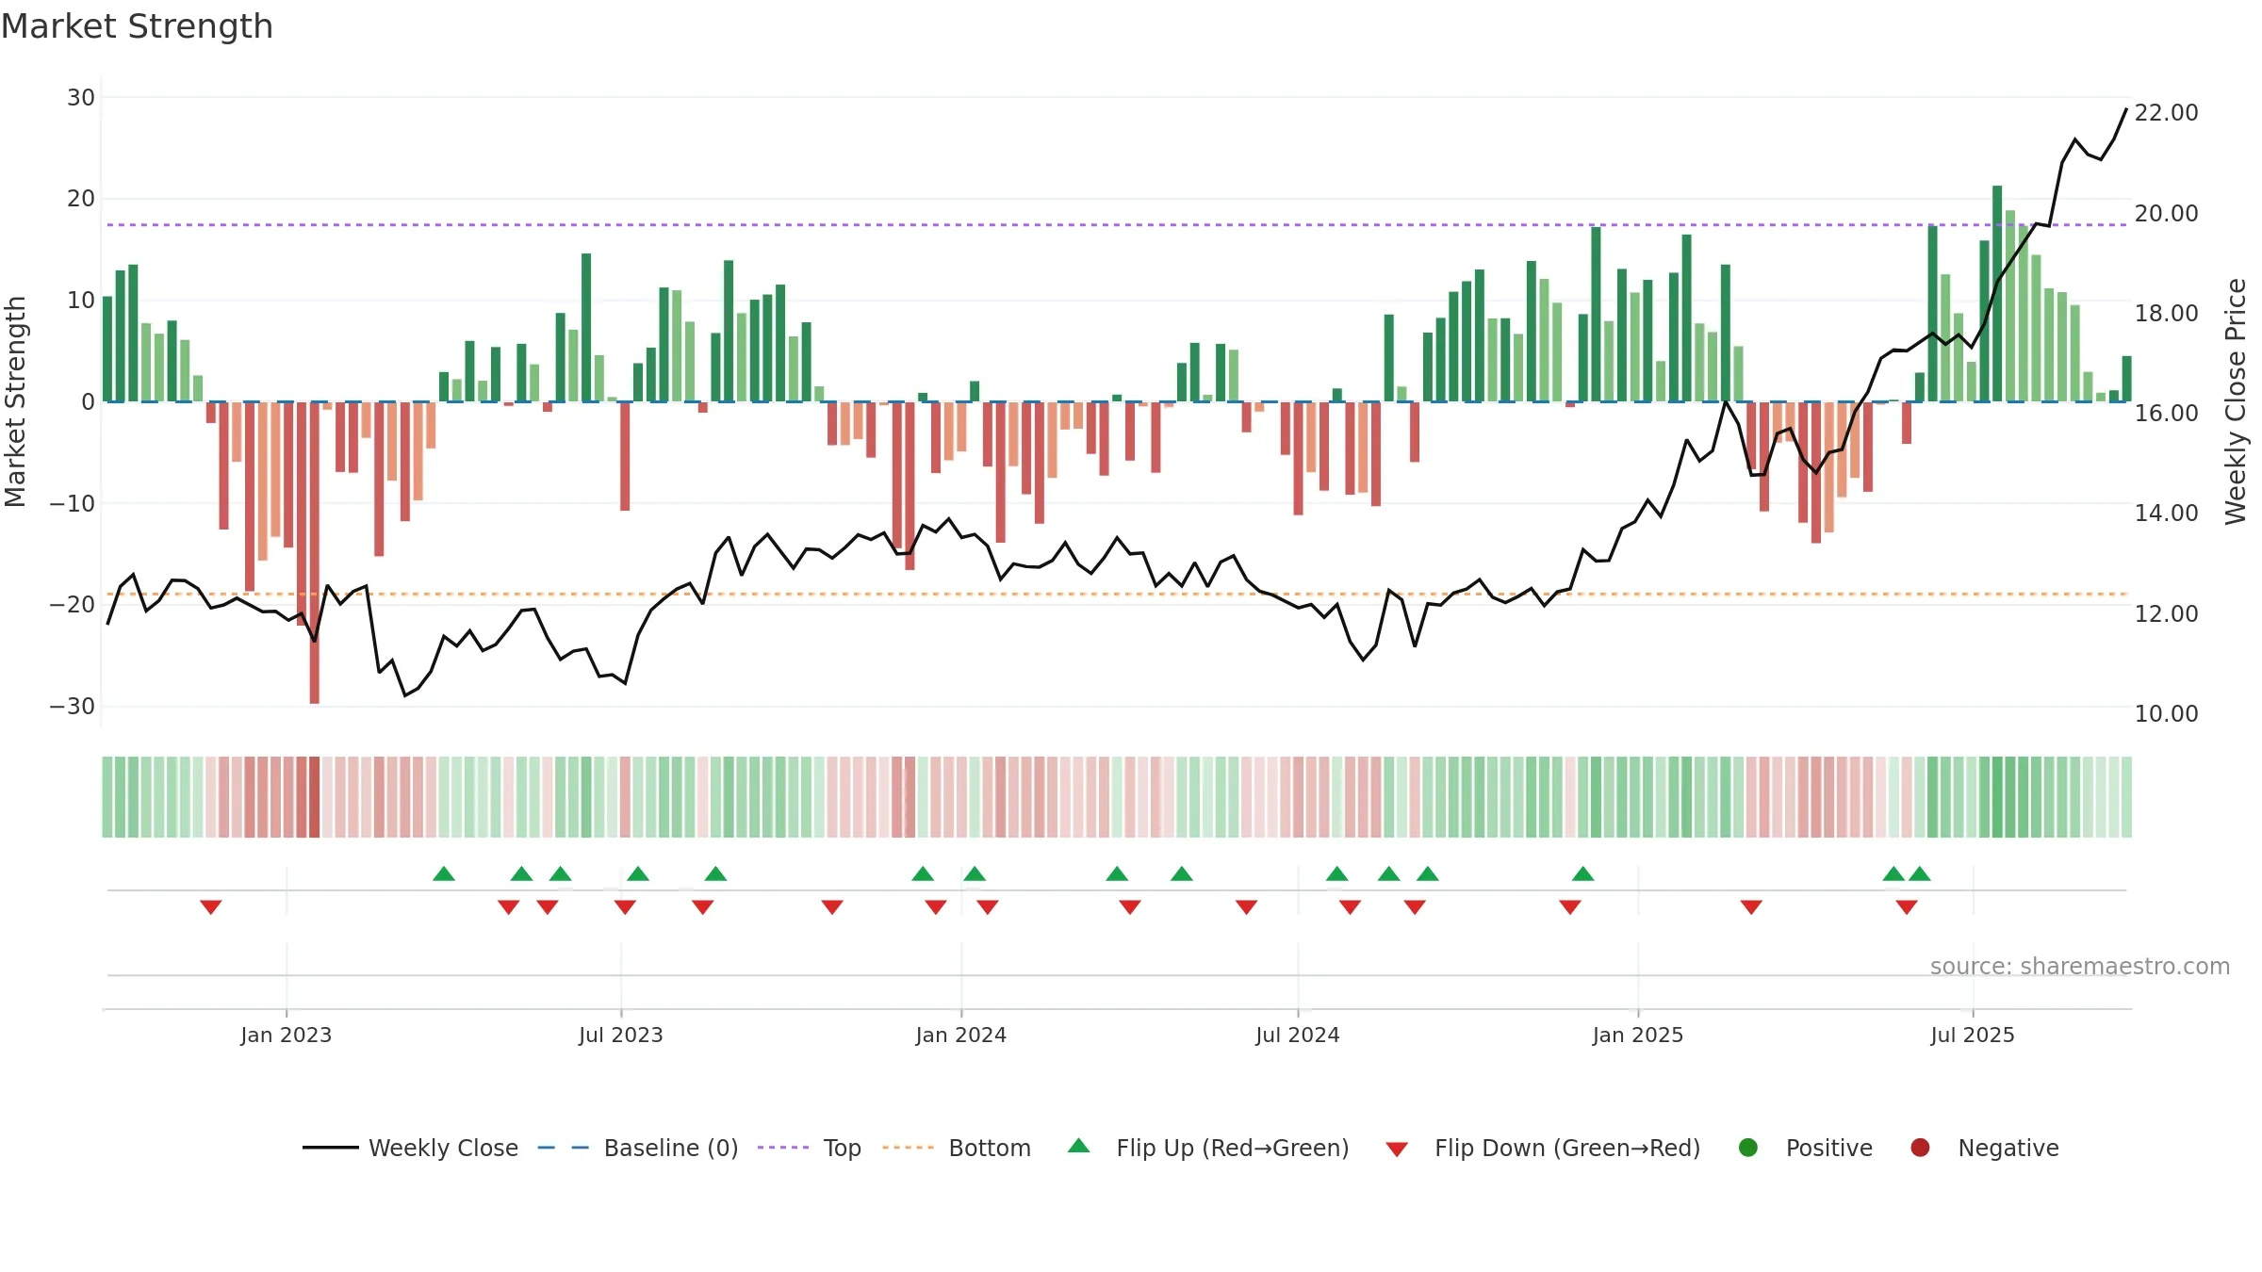Click the Flip Up (Red→Green) legend label
The width and height of the screenshot is (2262, 1272).
point(1233,1148)
